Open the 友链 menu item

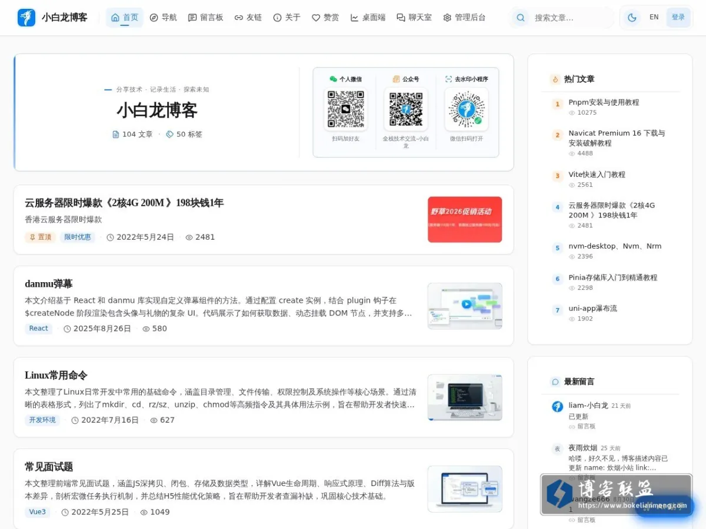pyautogui.click(x=248, y=18)
